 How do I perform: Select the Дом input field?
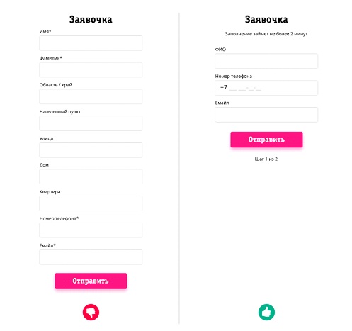click(91, 176)
